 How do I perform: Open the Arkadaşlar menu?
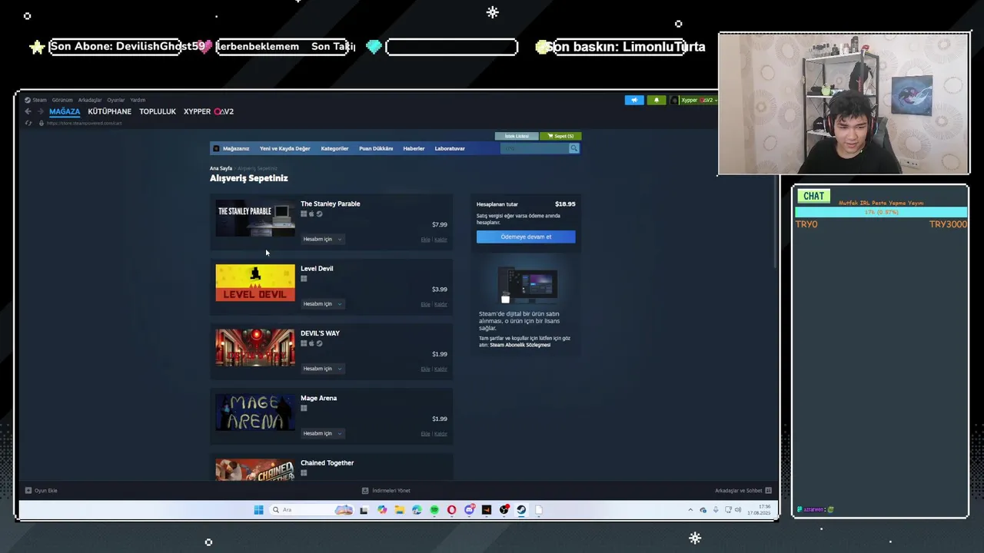click(x=90, y=100)
